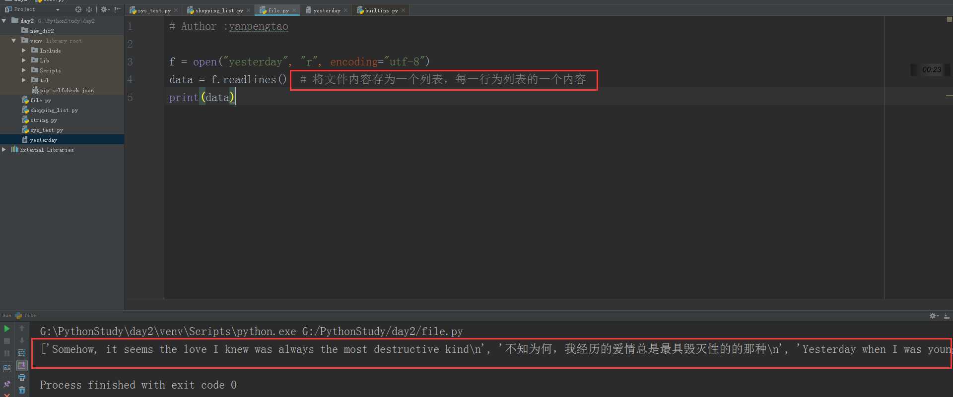Screen dimensions: 953x397
Task: Expand the Lib folder
Action: tap(23, 60)
